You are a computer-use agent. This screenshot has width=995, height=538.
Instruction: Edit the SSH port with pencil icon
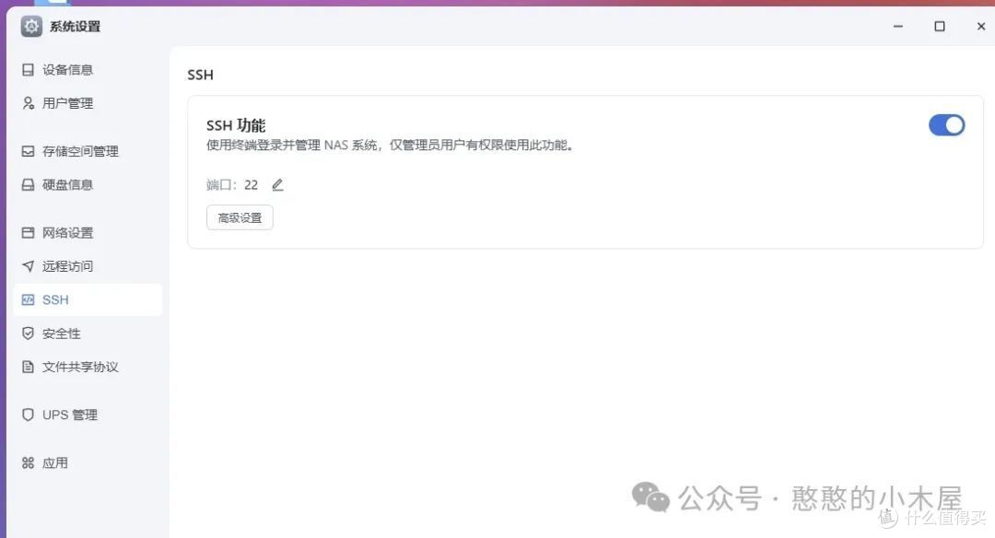277,184
